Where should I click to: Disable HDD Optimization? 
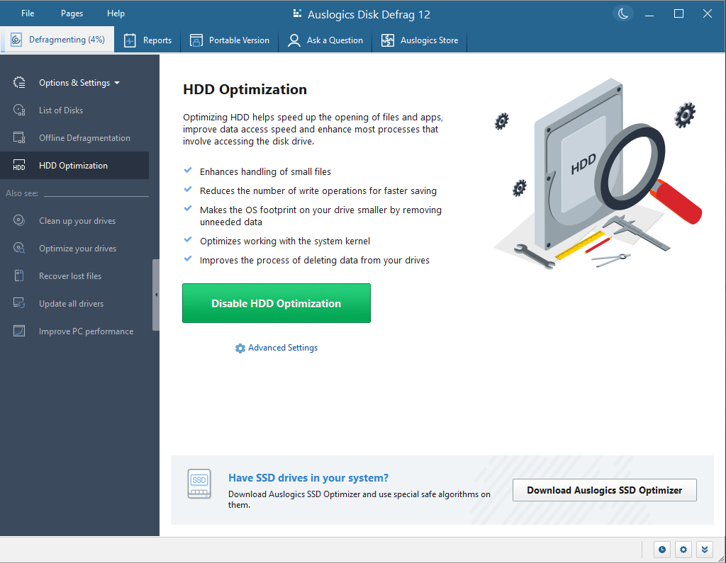pos(276,302)
